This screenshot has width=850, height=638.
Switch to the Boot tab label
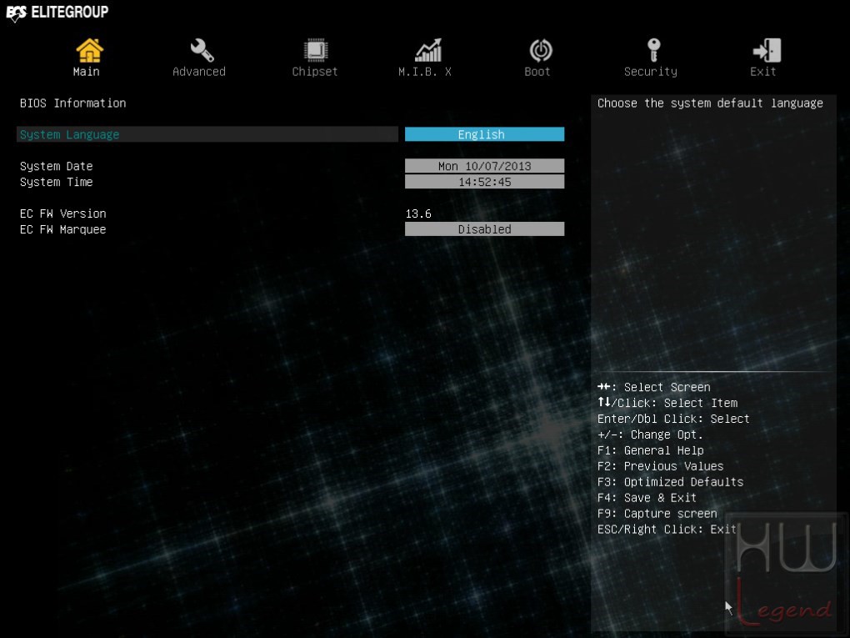537,72
